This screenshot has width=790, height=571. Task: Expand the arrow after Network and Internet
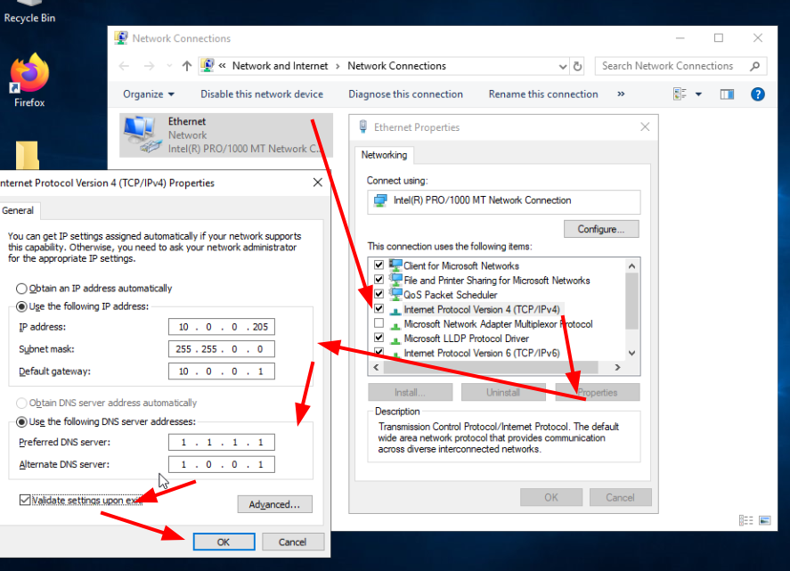338,66
